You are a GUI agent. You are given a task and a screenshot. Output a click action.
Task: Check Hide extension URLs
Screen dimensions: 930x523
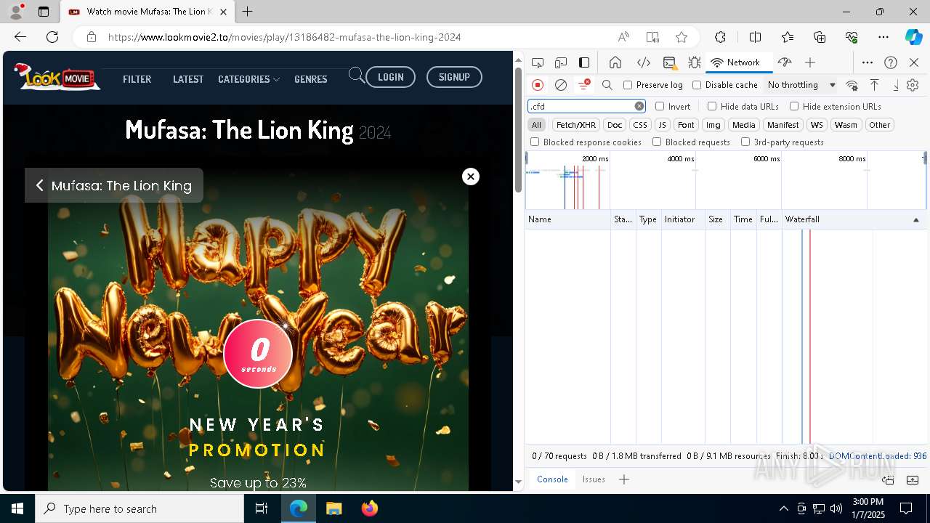[x=794, y=106]
